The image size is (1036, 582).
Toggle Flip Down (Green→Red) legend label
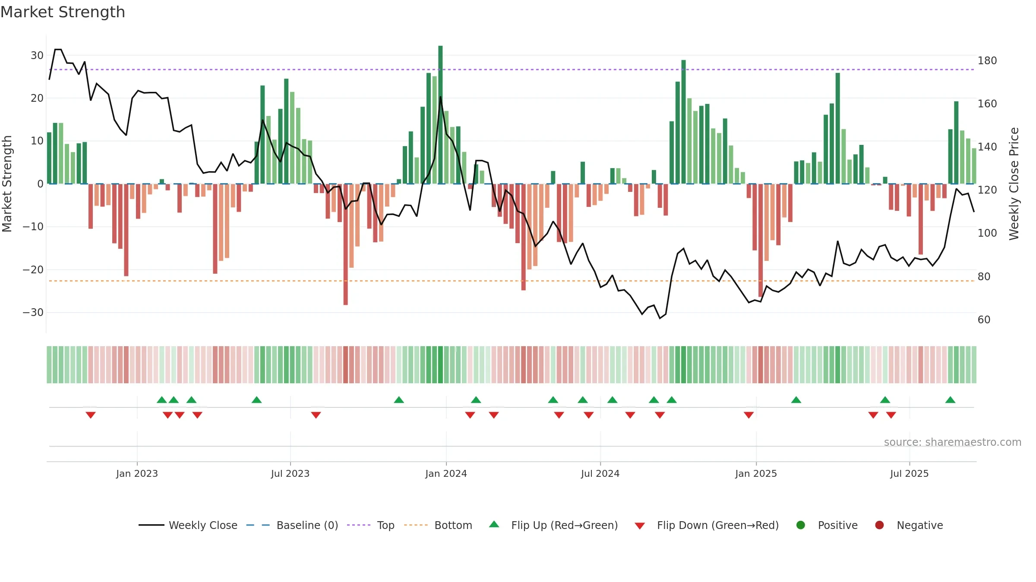click(x=718, y=525)
